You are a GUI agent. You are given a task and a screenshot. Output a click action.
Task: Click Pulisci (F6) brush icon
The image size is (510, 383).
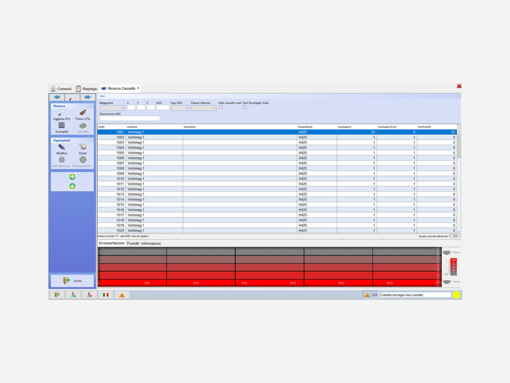[83, 113]
